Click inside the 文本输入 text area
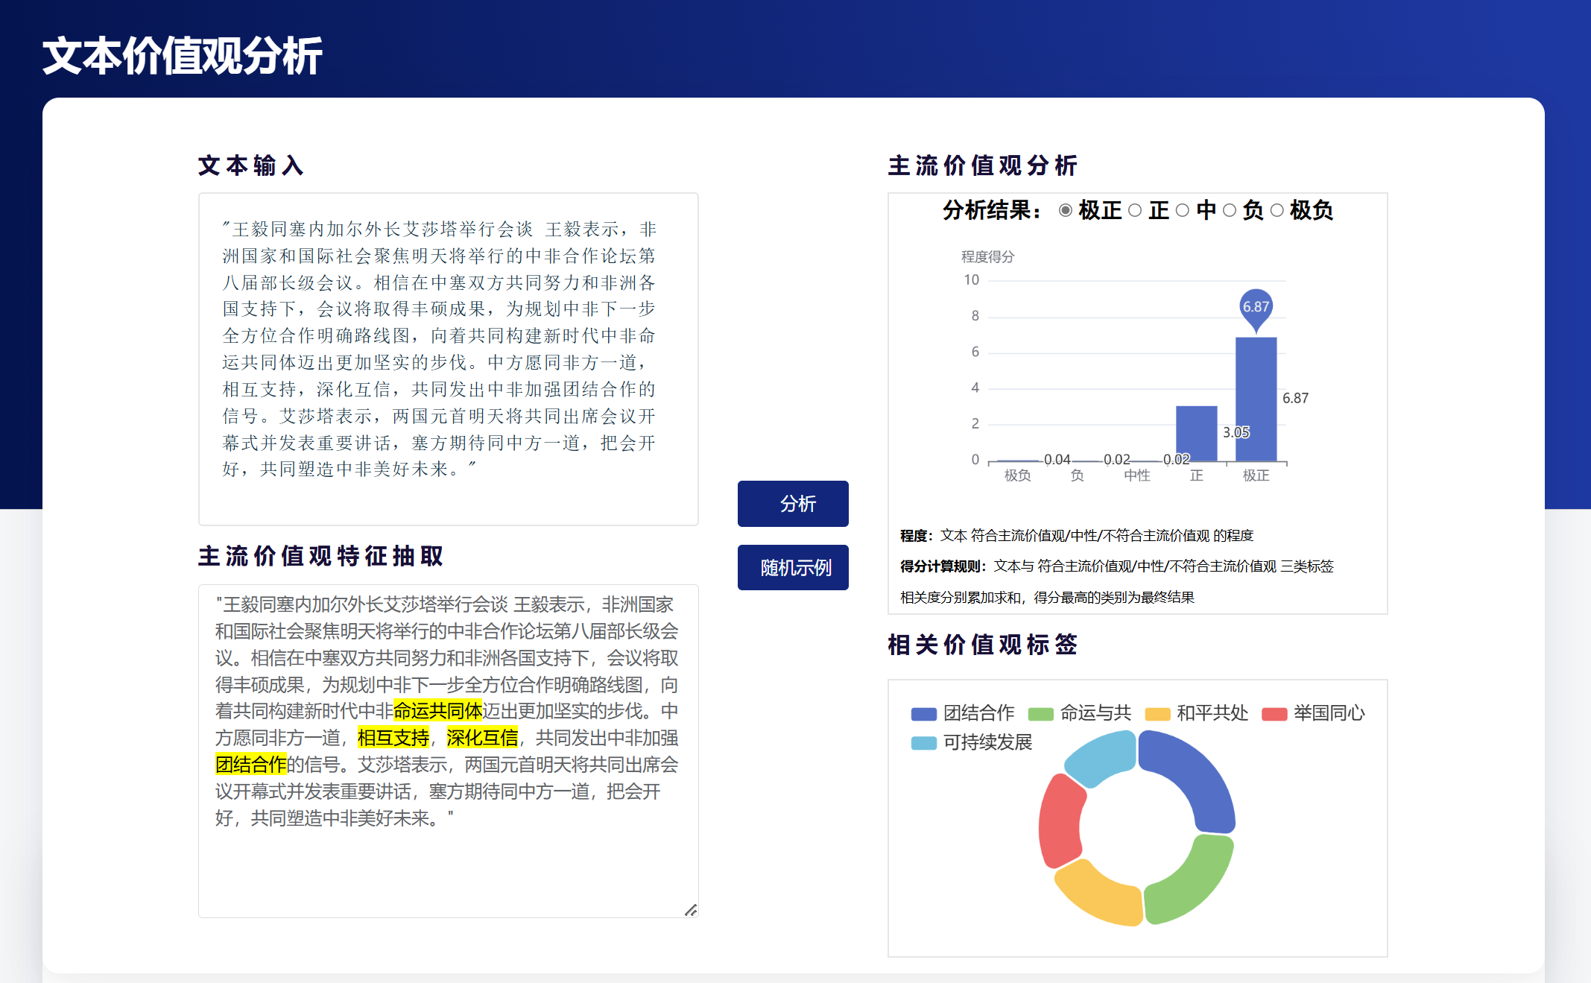The image size is (1591, 983). (449, 359)
